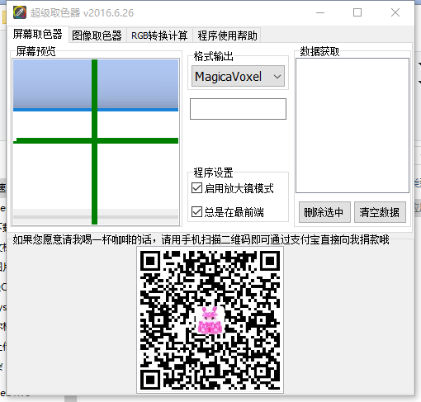Image resolution: width=421 pixels, height=402 pixels.
Task: Click the 删除选中 button
Action: [x=324, y=212]
